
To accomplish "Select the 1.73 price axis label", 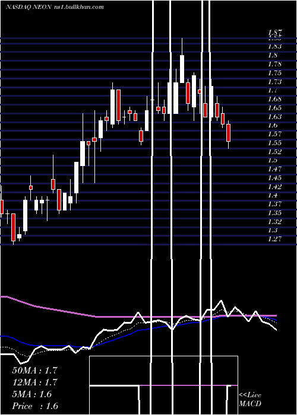I will [x=274, y=82].
